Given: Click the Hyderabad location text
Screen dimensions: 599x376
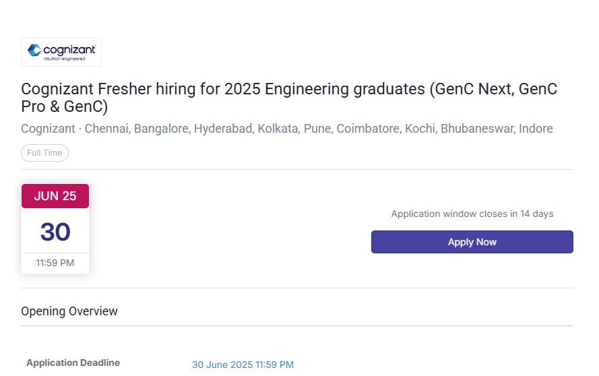Looking at the screenshot, I should pos(223,129).
